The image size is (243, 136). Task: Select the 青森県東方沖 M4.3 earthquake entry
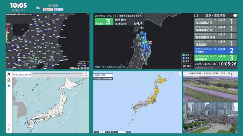pos(215,29)
